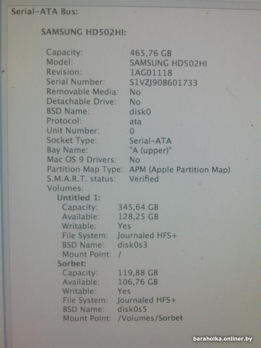Click the 'Untitled 1:' volume heading
The height and width of the screenshot is (348, 261).
point(79,197)
